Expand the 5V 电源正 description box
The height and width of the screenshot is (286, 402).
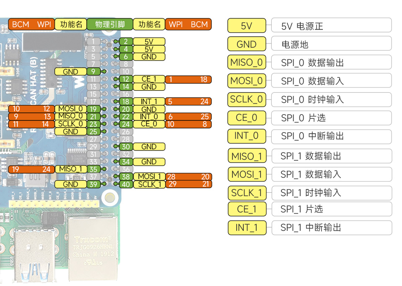332,26
